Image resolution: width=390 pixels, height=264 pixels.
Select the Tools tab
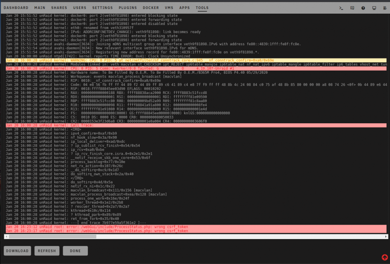(202, 8)
